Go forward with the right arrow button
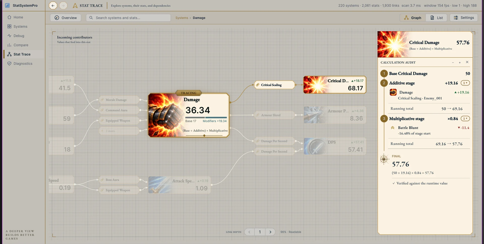 [63, 6]
